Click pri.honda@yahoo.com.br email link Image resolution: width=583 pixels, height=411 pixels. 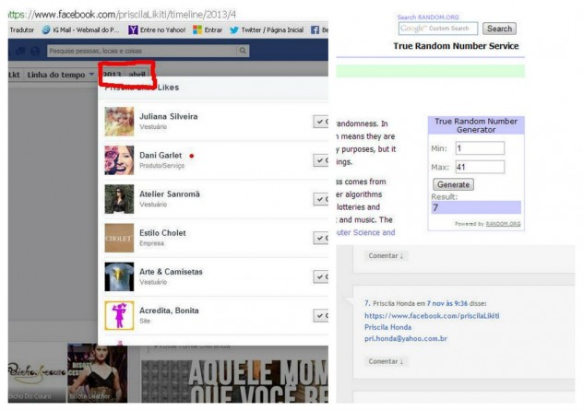click(x=406, y=338)
